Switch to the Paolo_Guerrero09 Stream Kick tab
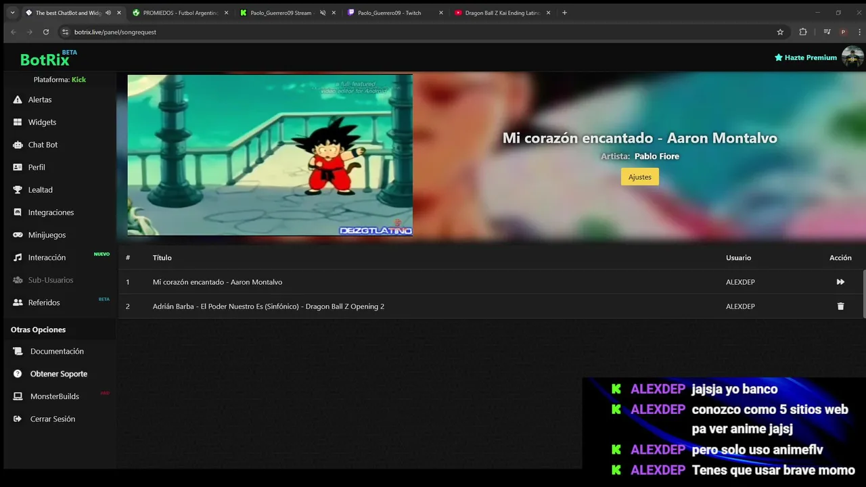The height and width of the screenshot is (487, 866). (x=281, y=13)
